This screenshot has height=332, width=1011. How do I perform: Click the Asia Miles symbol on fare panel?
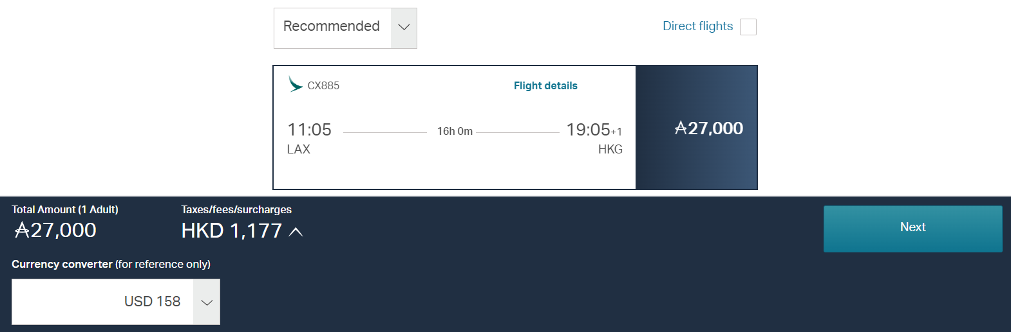pyautogui.click(x=681, y=128)
